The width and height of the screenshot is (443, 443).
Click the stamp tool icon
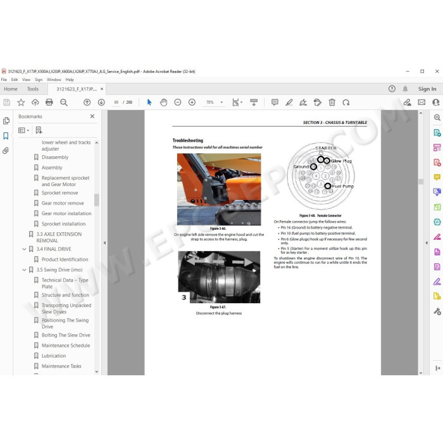coord(318,103)
